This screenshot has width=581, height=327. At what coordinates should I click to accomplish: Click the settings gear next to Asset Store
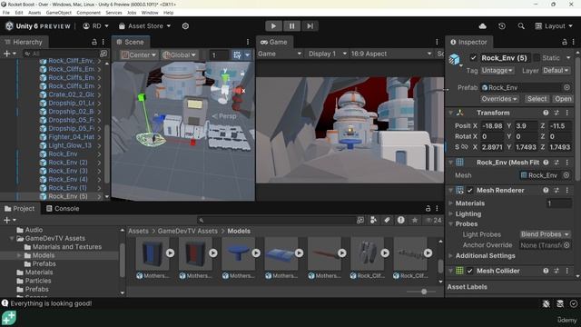tap(185, 26)
